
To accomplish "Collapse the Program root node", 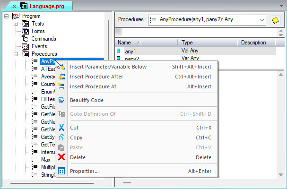I will pos(6,16).
